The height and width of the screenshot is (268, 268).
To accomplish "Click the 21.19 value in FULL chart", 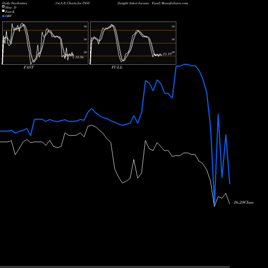I will 167,54.
